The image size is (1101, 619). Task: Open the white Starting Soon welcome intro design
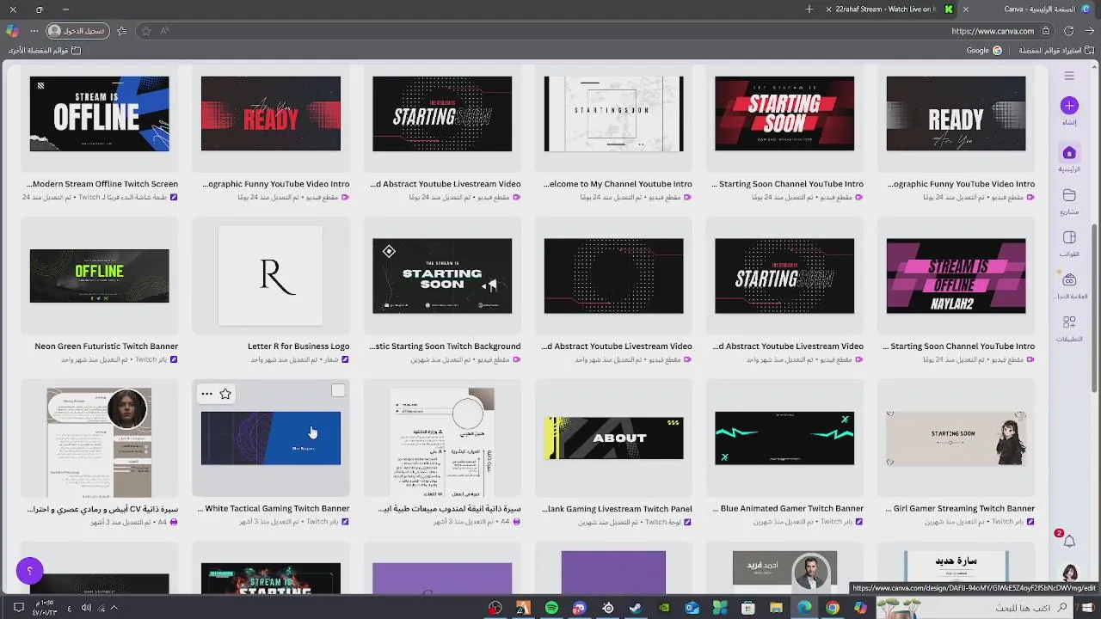click(x=613, y=113)
